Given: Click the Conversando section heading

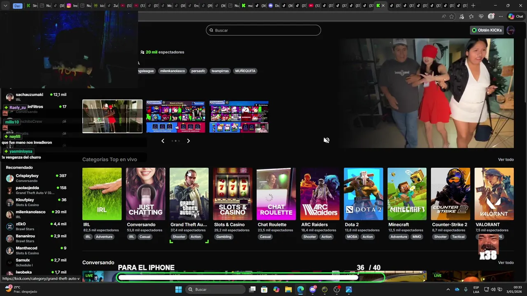Looking at the screenshot, I should (98, 263).
